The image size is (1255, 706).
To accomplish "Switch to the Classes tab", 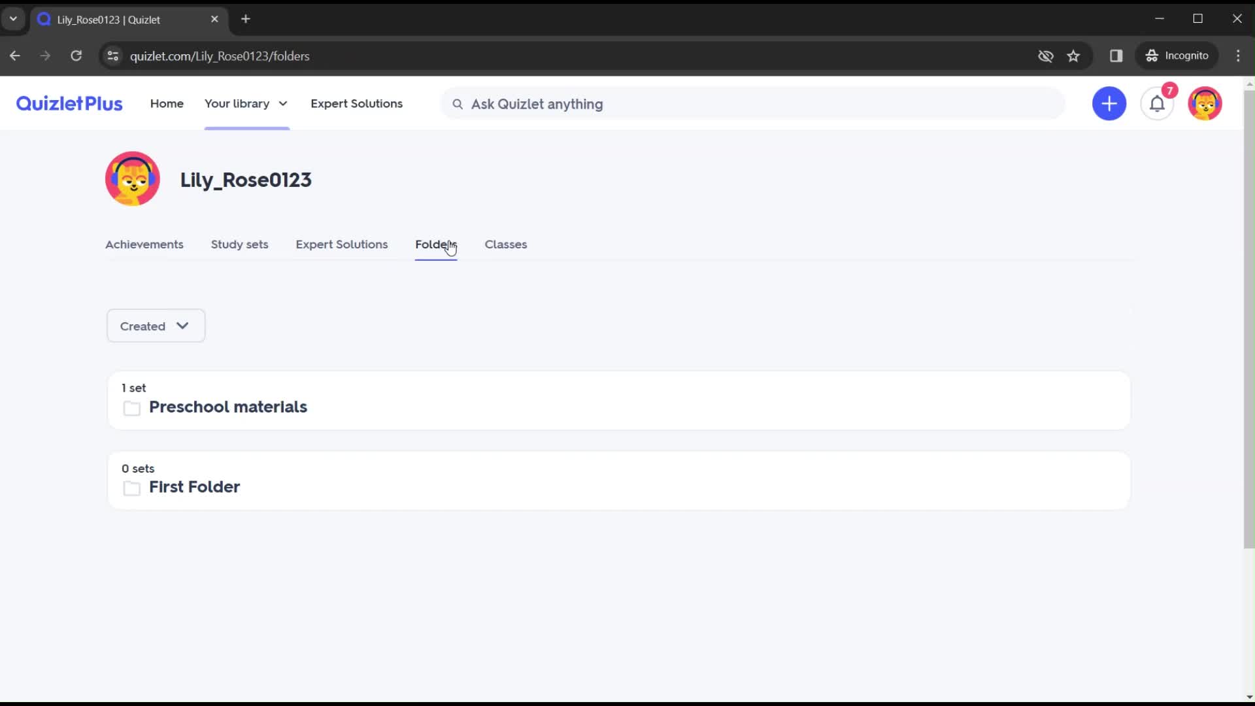I will tap(506, 244).
